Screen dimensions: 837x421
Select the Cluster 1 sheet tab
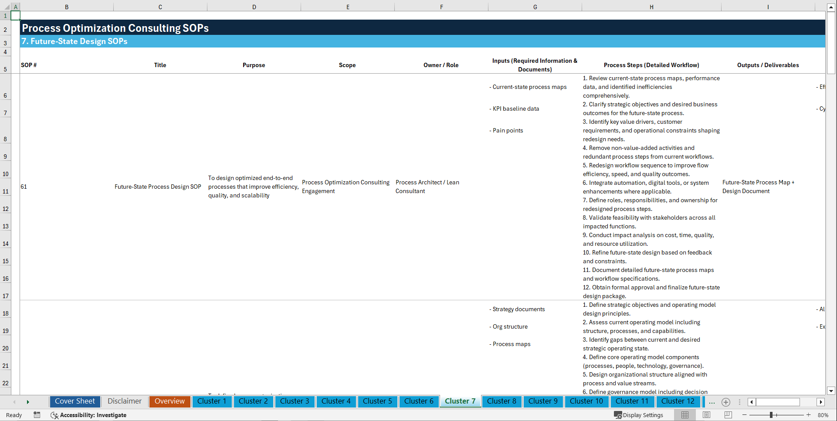click(x=212, y=401)
